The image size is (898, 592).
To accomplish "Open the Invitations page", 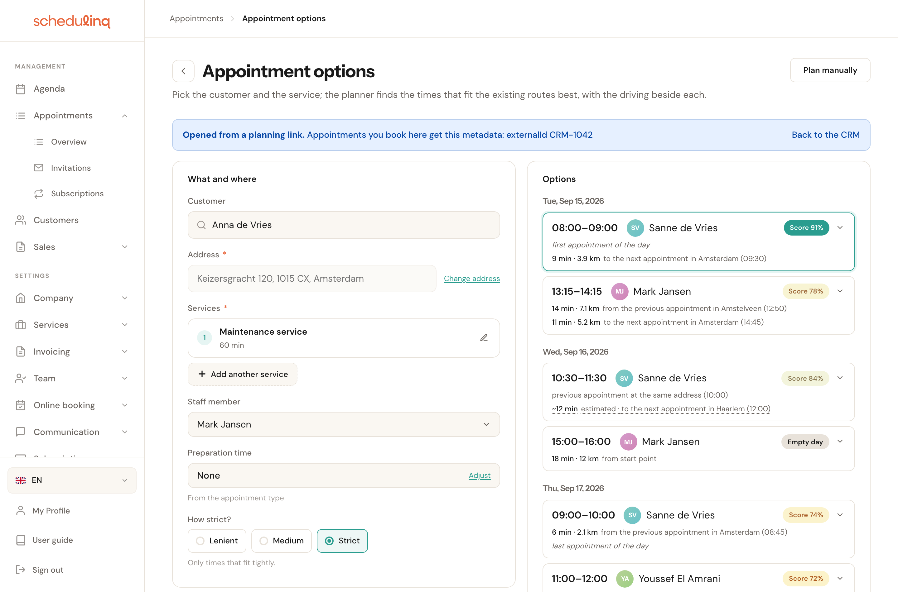I will coord(72,168).
